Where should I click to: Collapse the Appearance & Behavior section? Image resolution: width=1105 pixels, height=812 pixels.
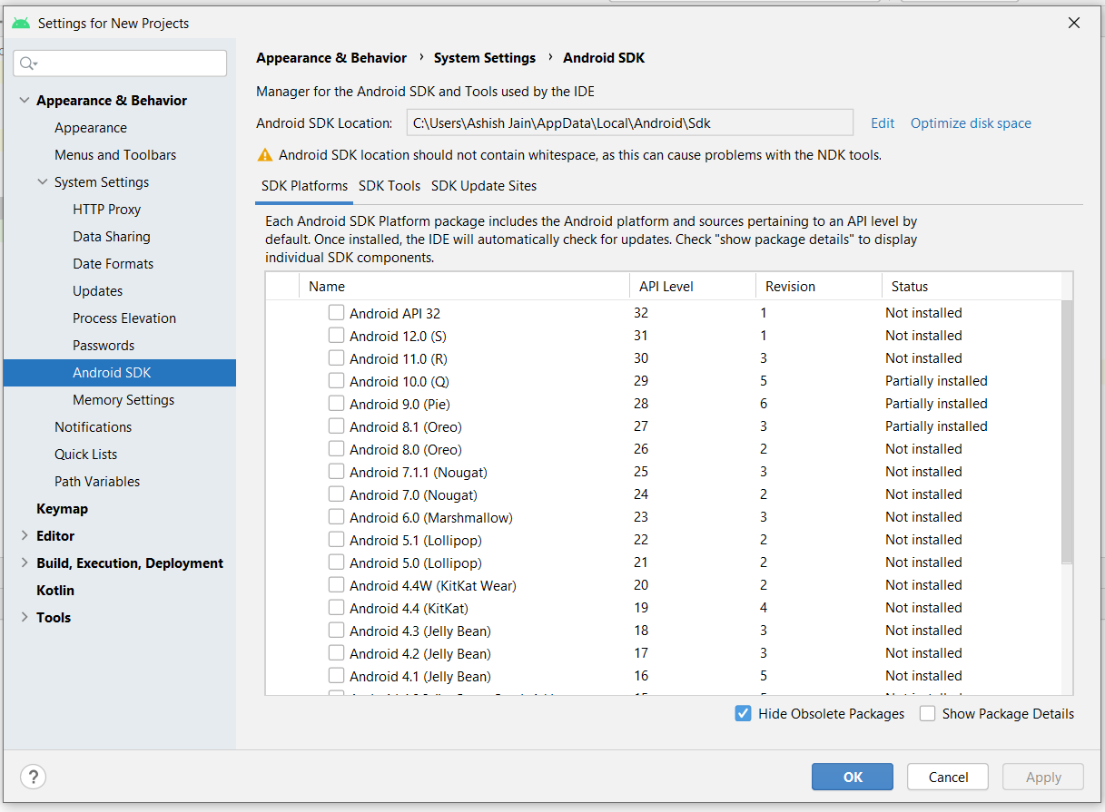pos(25,101)
